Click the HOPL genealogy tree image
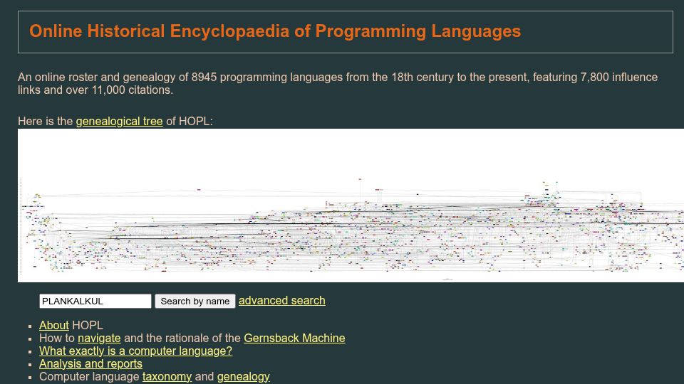 (x=351, y=206)
